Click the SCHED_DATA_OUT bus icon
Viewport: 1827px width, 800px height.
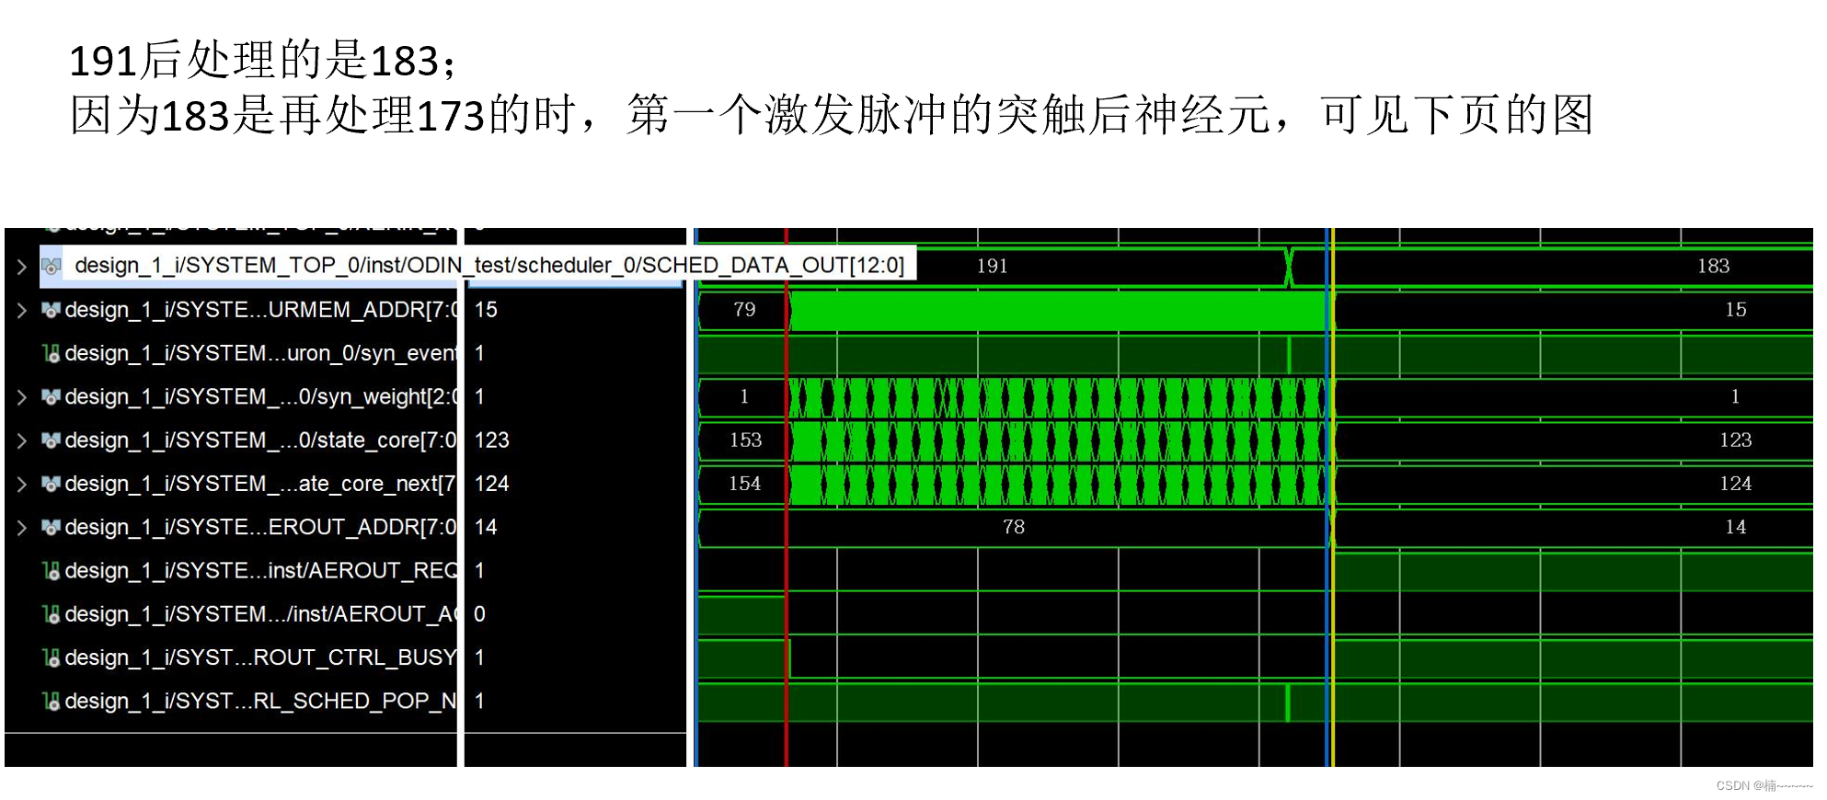tap(52, 267)
